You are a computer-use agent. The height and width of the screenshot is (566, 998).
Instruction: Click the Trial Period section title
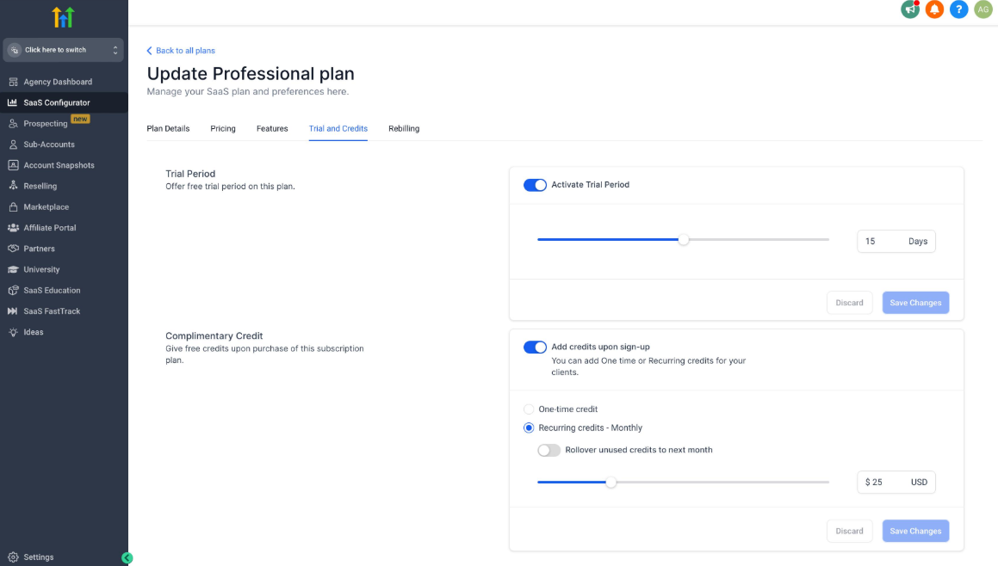(190, 174)
